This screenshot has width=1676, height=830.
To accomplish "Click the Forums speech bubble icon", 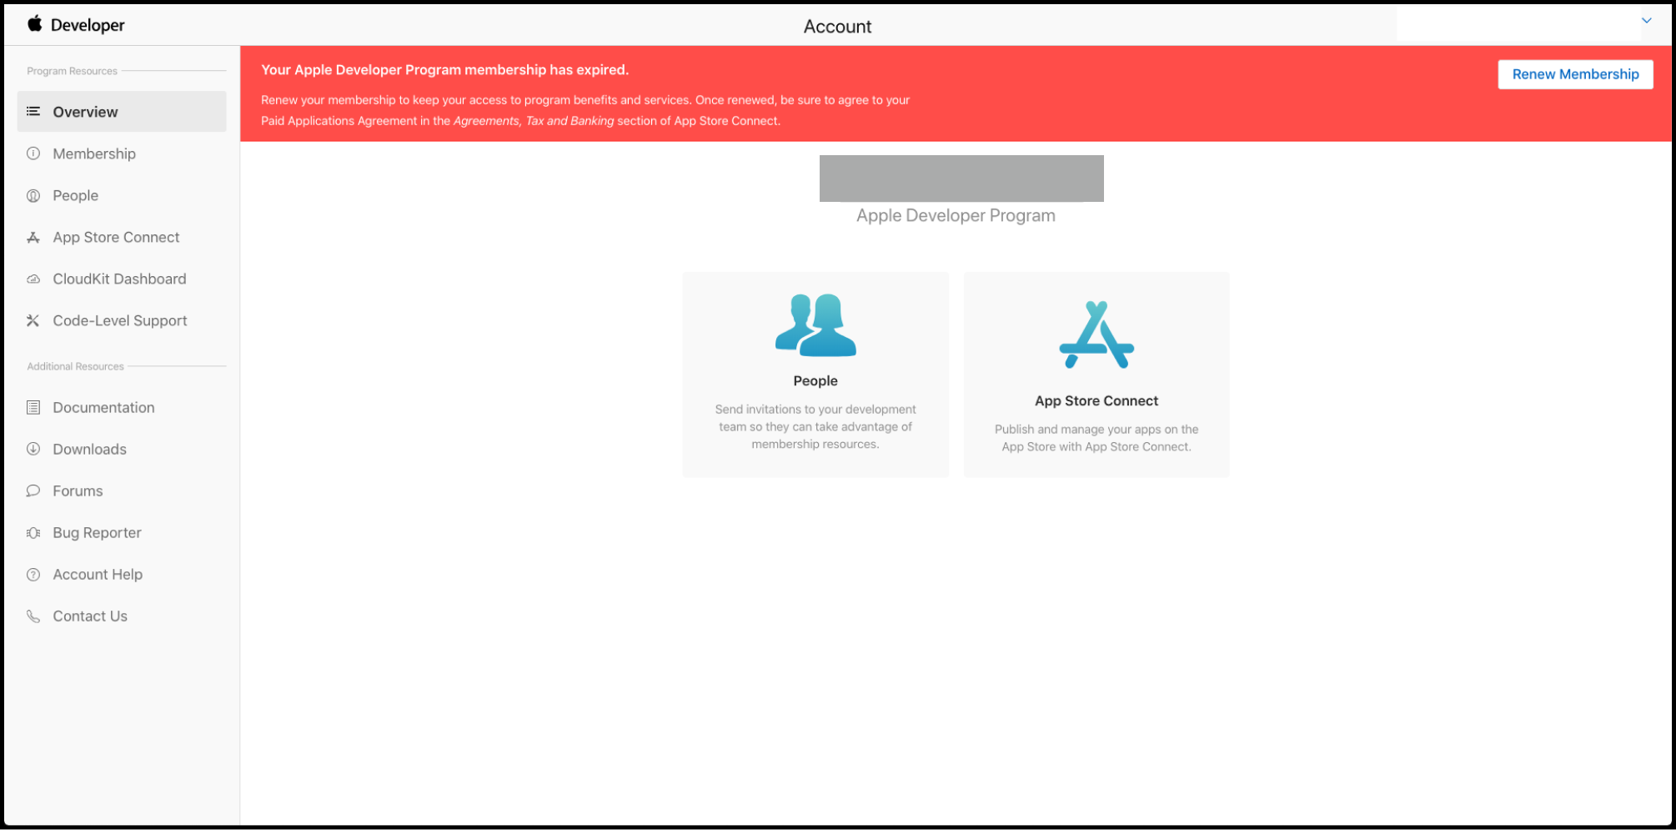I will [x=33, y=490].
